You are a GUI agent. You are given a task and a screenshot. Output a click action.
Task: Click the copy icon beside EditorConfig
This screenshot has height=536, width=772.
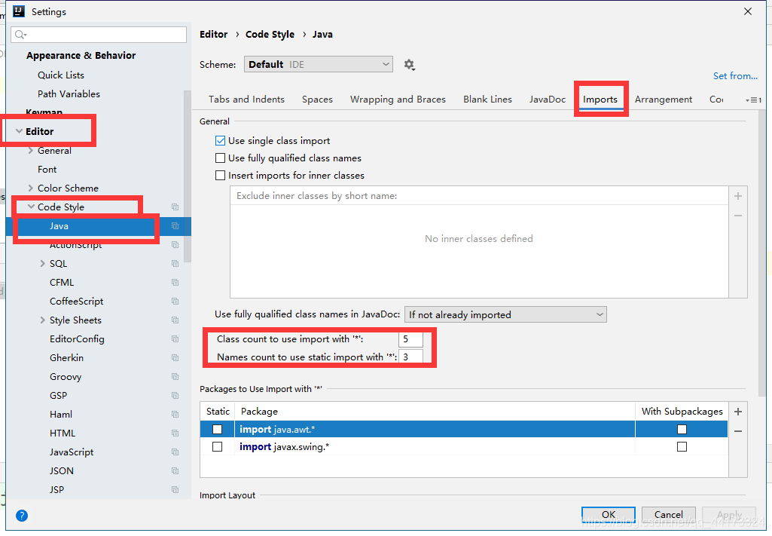[175, 339]
